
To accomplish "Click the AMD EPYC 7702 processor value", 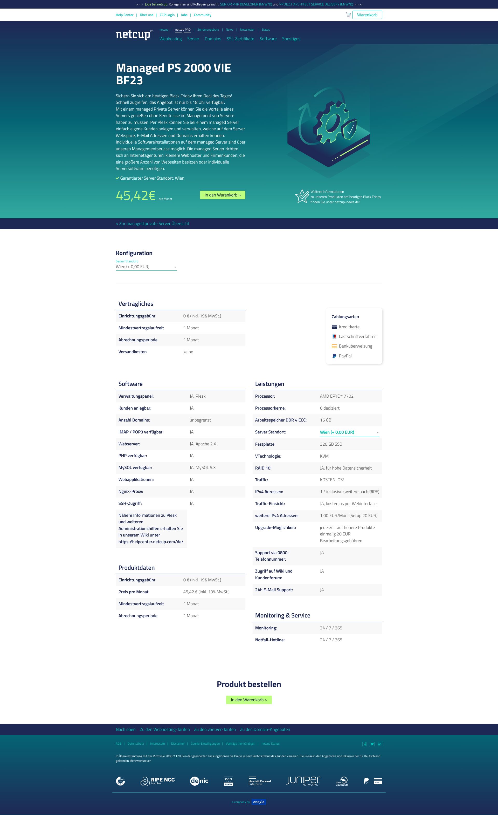I will [x=337, y=396].
